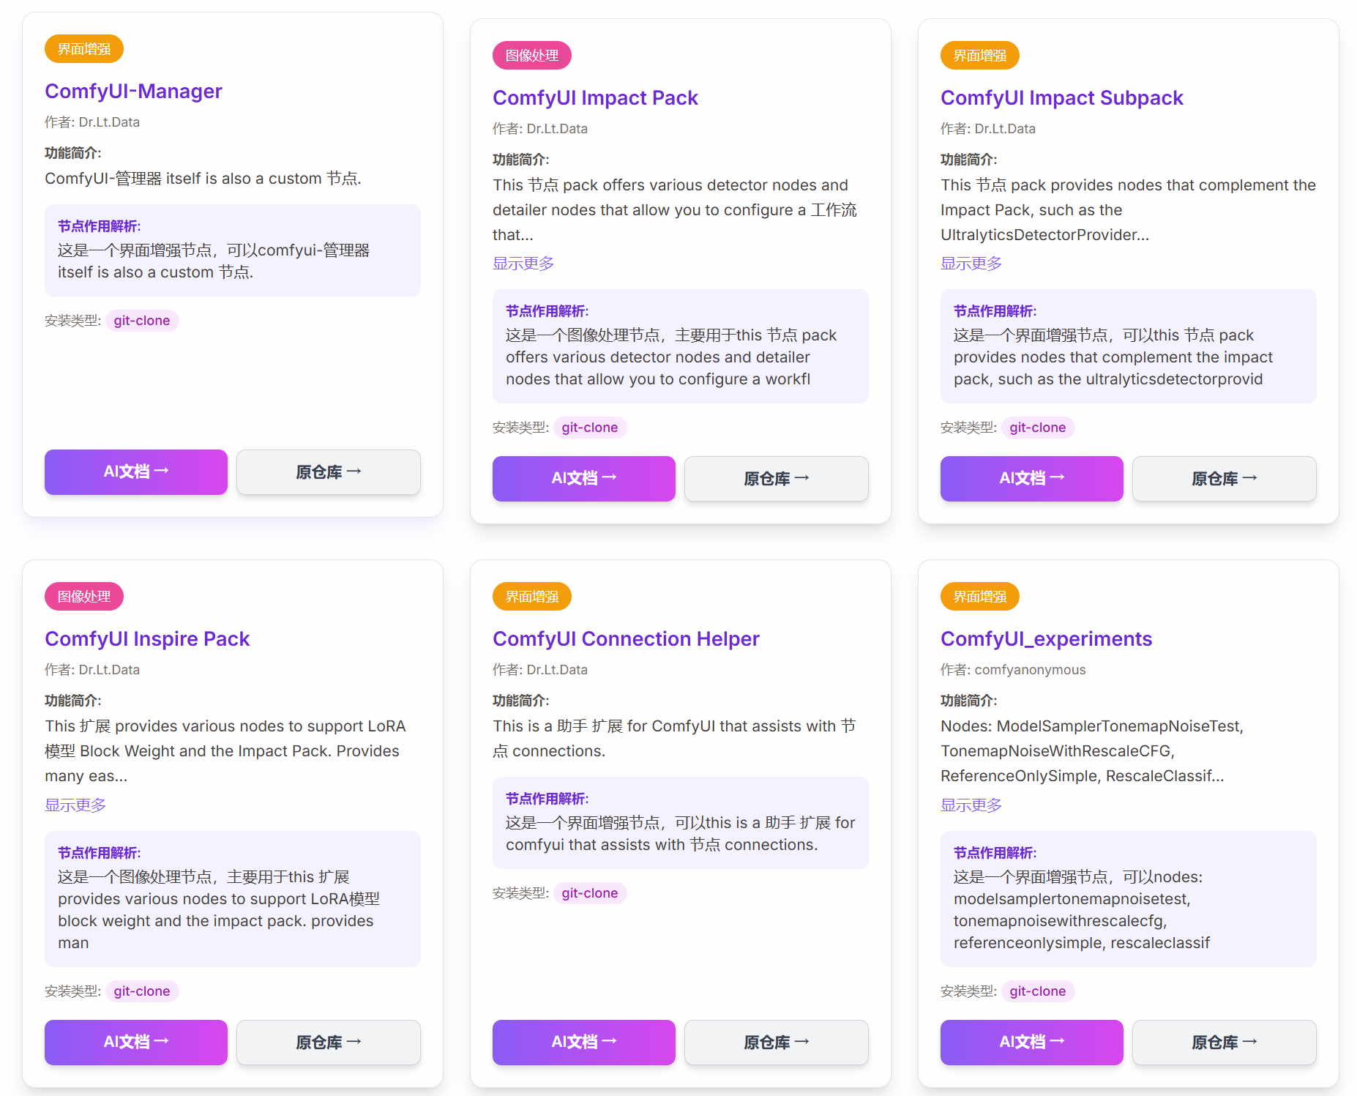Click git-clone tag in ComfyUI Impact Subpack card

click(1038, 428)
